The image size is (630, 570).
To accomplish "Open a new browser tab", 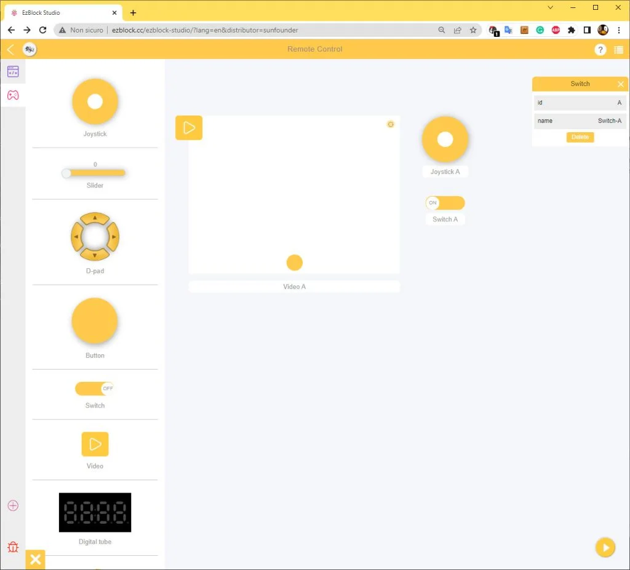I will (133, 13).
